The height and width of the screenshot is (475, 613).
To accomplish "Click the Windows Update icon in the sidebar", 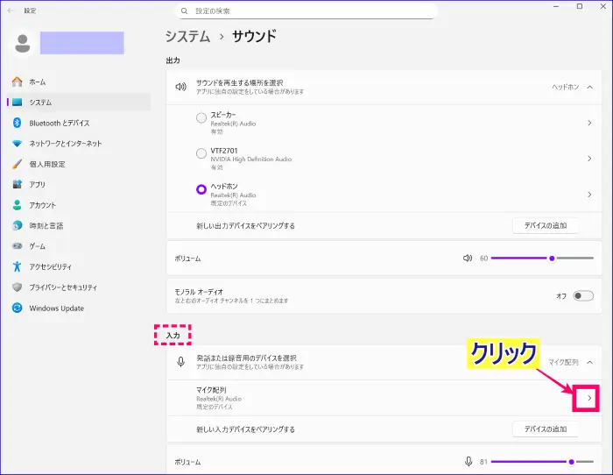I will (17, 308).
